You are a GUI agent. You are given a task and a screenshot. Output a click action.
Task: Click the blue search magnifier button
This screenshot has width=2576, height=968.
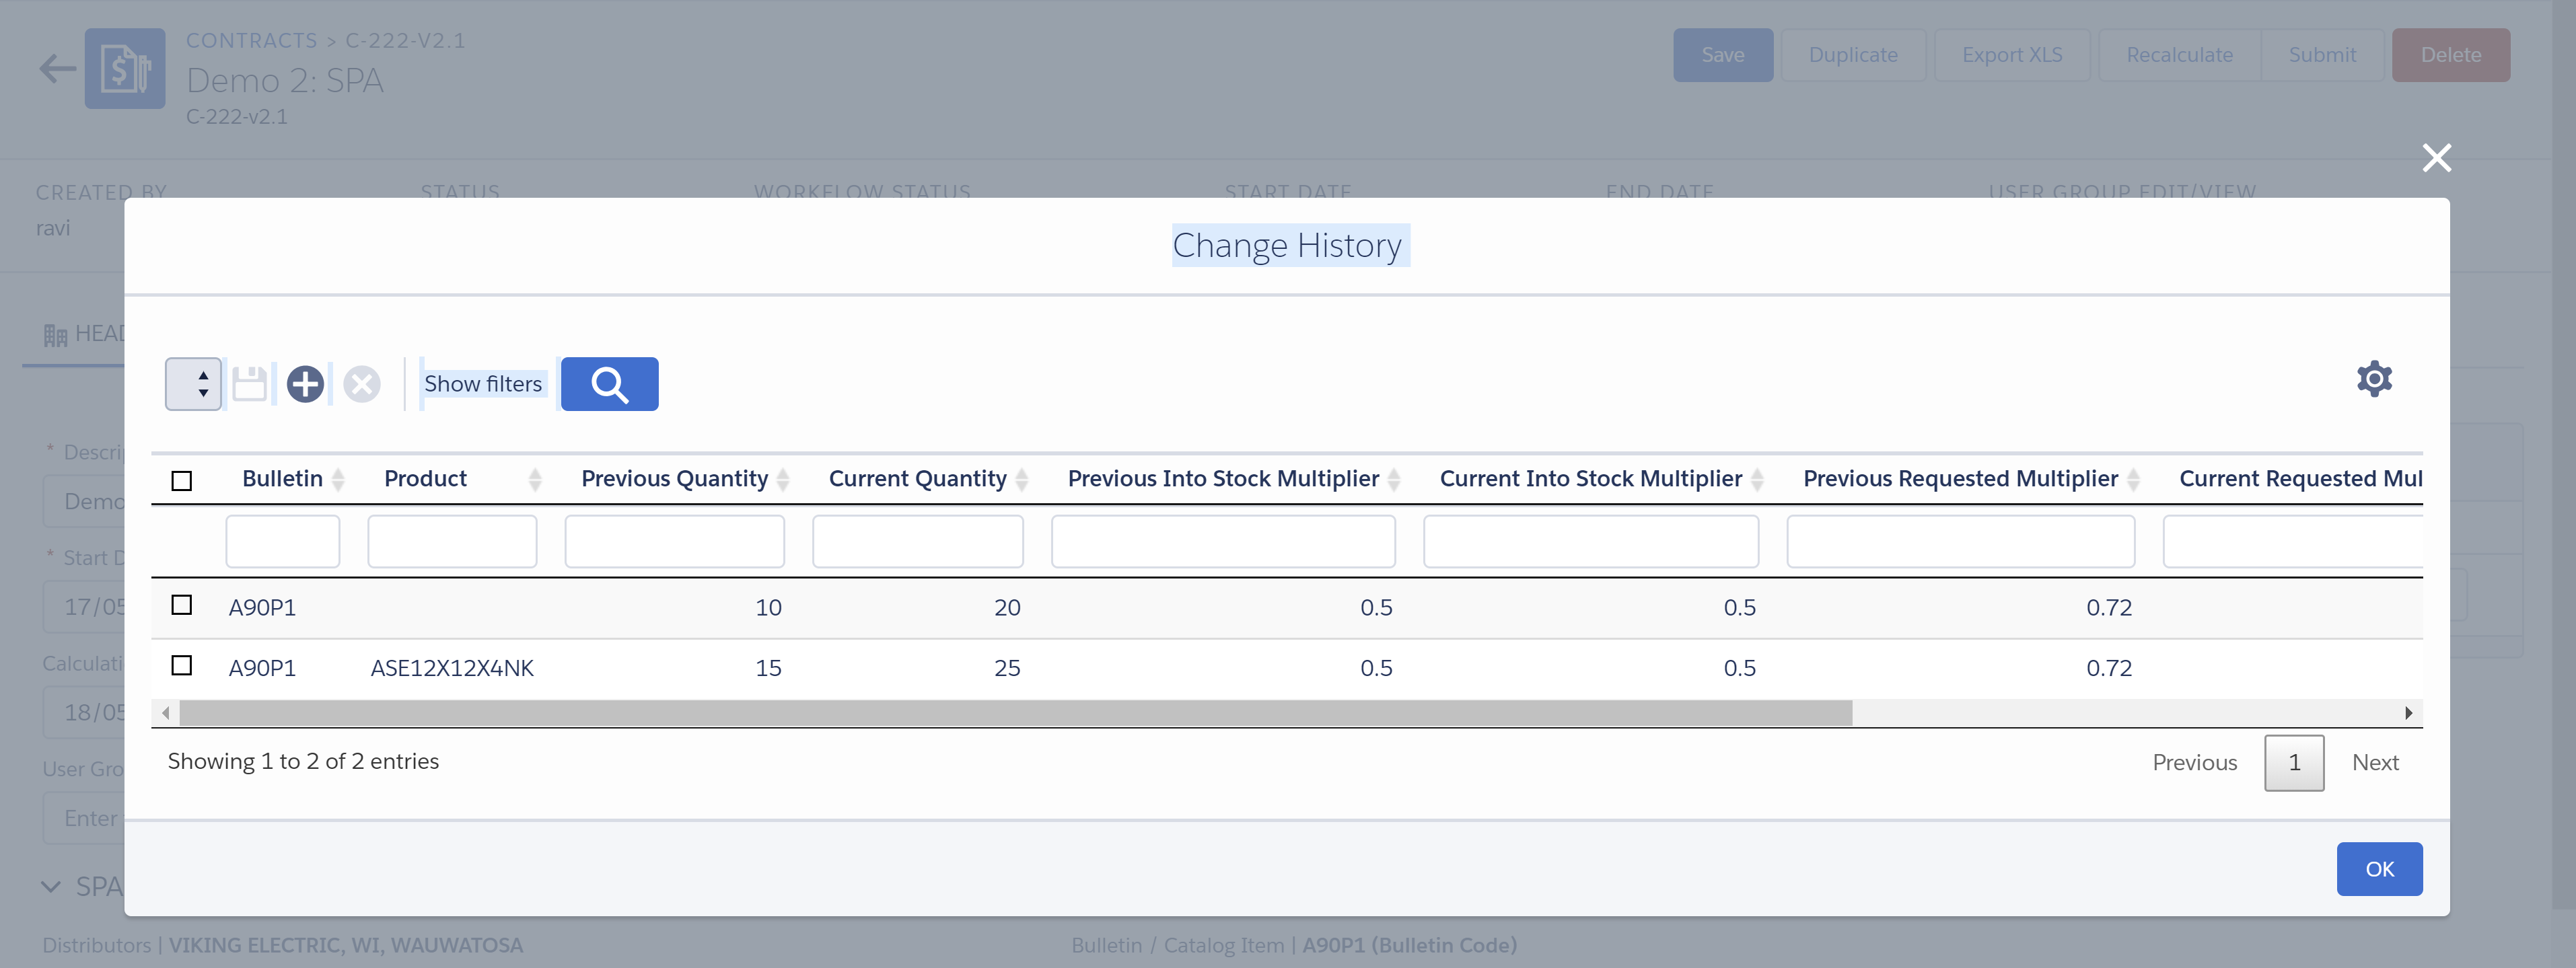coord(609,384)
